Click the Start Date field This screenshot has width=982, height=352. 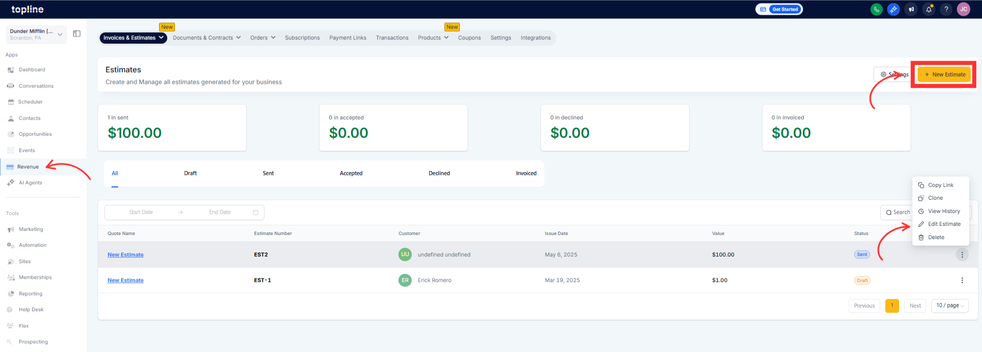click(141, 213)
